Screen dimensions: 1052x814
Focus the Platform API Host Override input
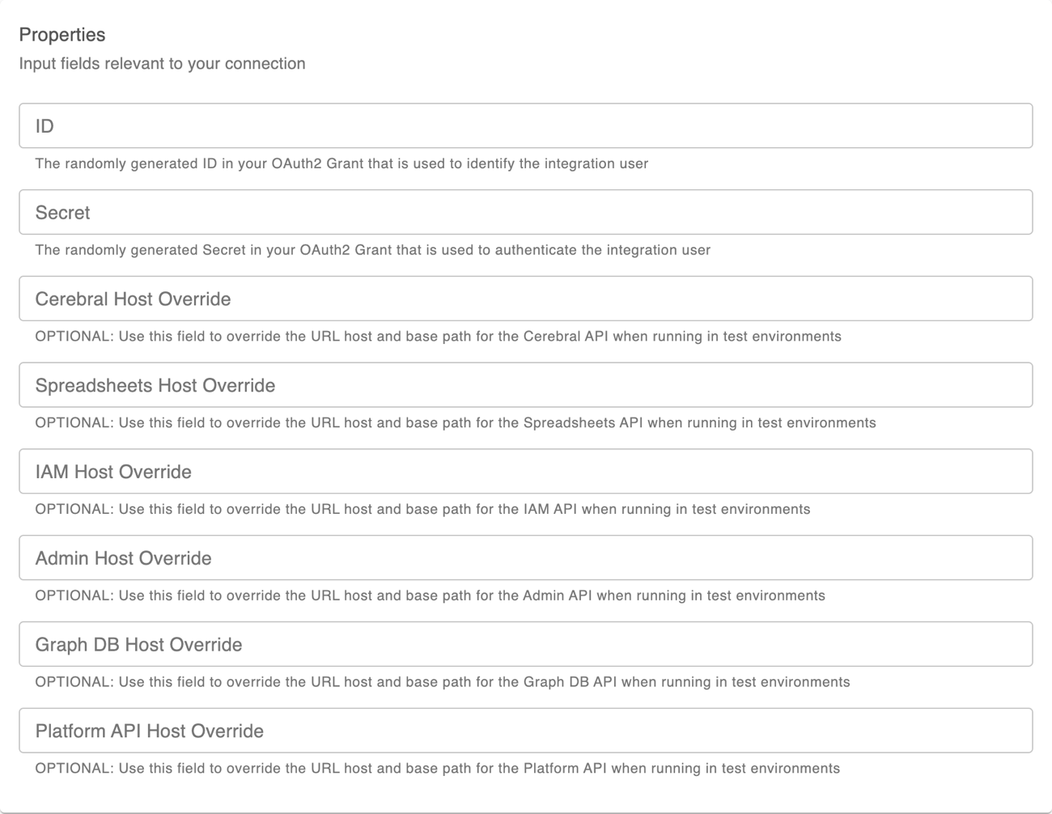click(526, 731)
